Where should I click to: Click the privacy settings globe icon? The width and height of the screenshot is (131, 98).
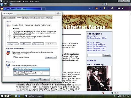pos(8,25)
